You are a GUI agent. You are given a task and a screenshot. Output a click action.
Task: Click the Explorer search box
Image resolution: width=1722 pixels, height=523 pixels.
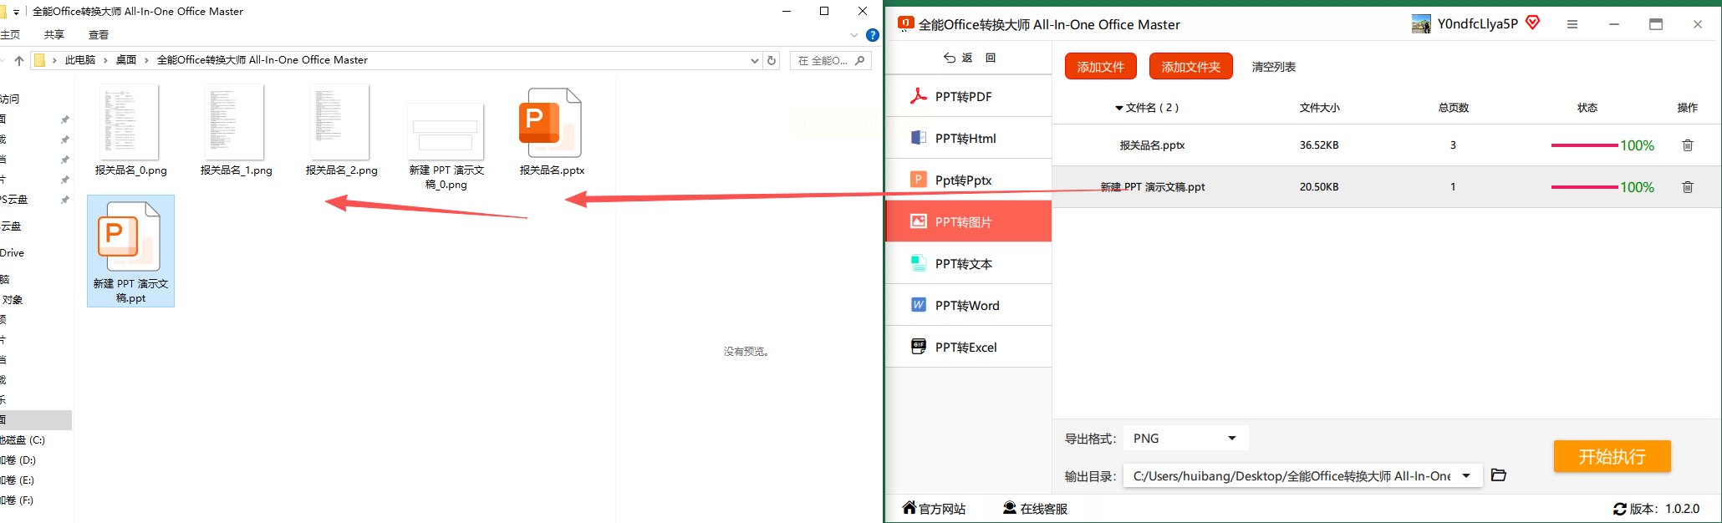point(830,60)
